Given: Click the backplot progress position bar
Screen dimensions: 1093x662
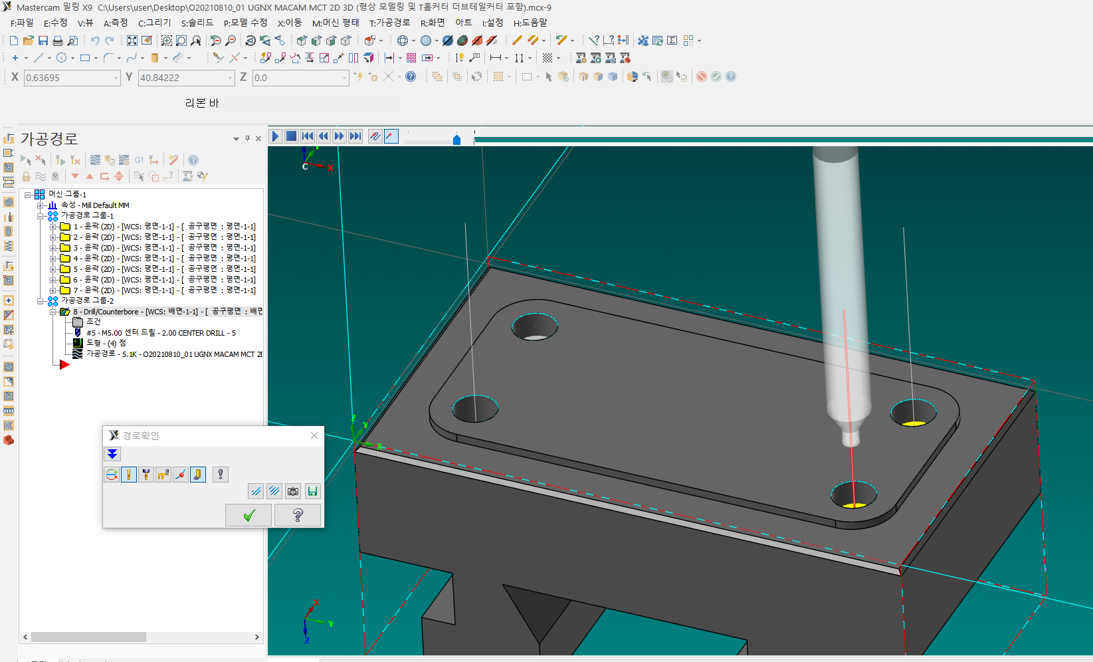Looking at the screenshot, I should [783, 140].
